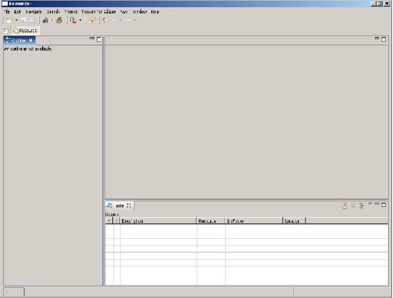Click the New wizard toolbar icon

(x=9, y=20)
